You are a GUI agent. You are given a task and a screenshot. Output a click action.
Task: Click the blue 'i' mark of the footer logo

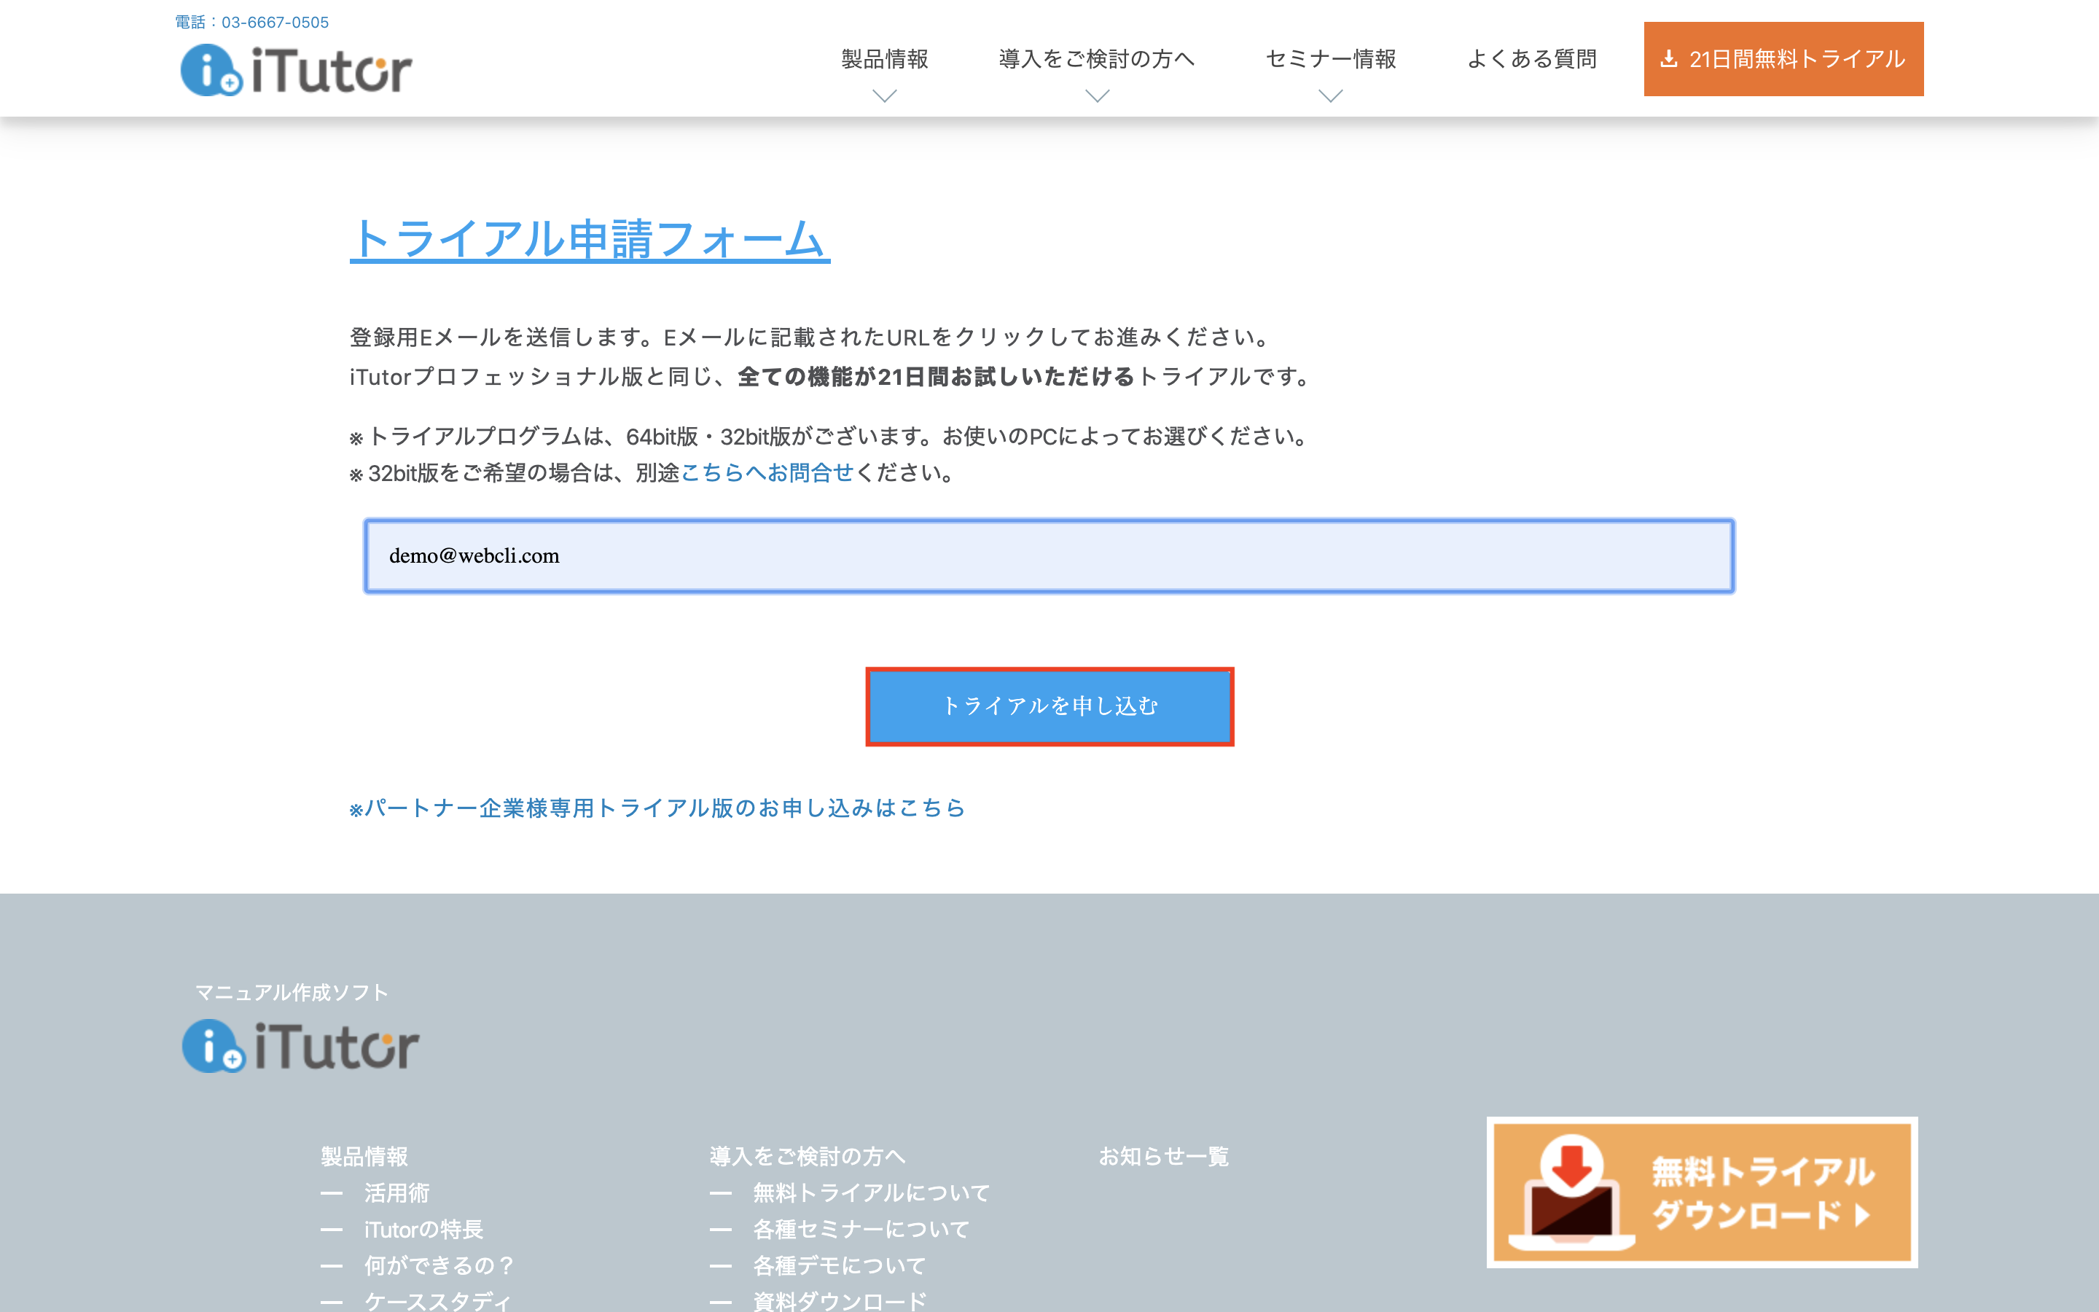point(211,1046)
